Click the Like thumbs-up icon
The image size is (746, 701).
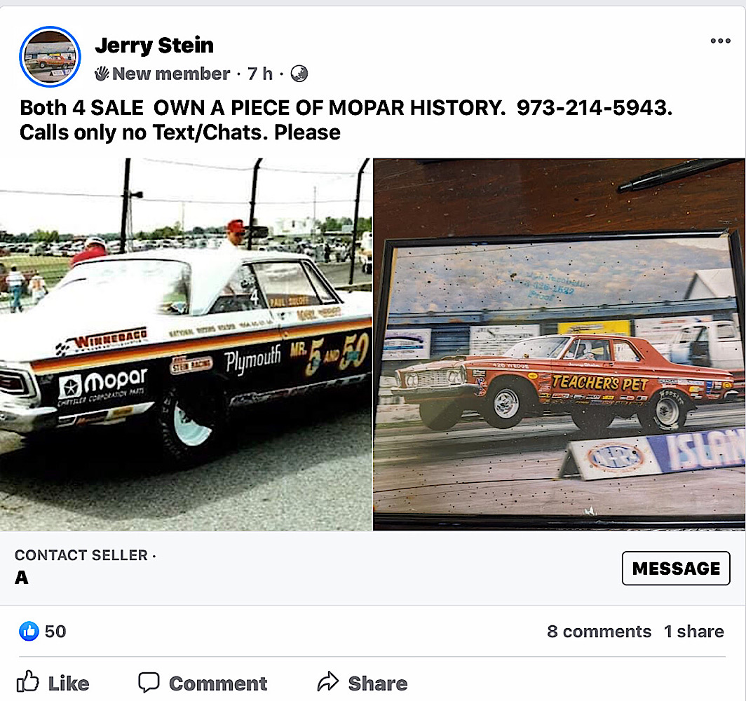27,683
